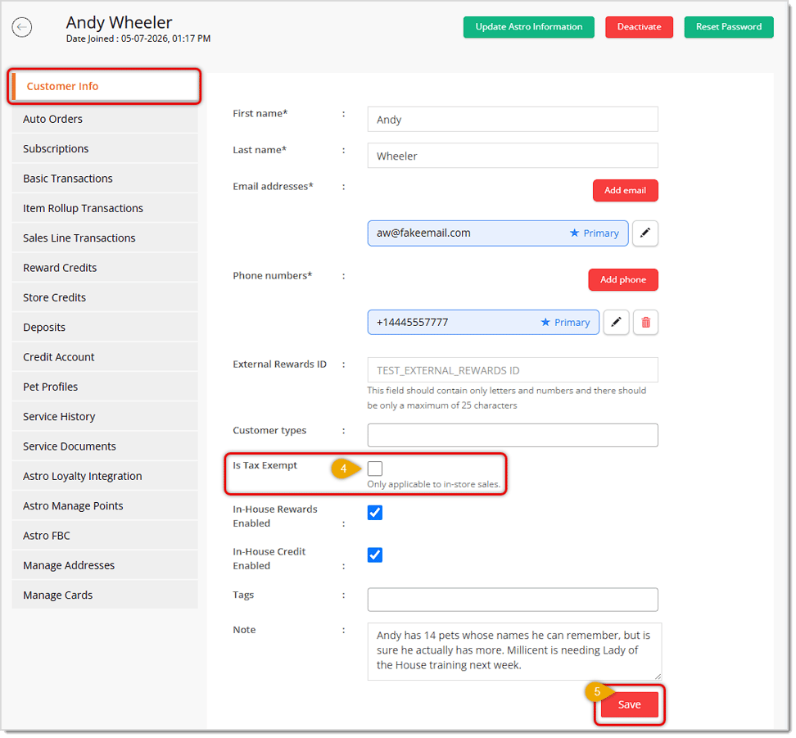Open Deposits section
The width and height of the screenshot is (796, 738).
[105, 328]
